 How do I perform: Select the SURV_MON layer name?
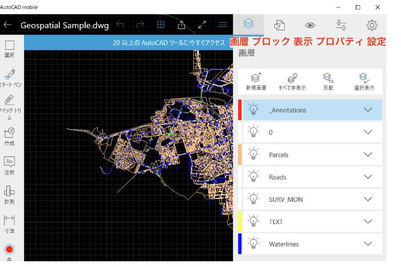click(285, 200)
